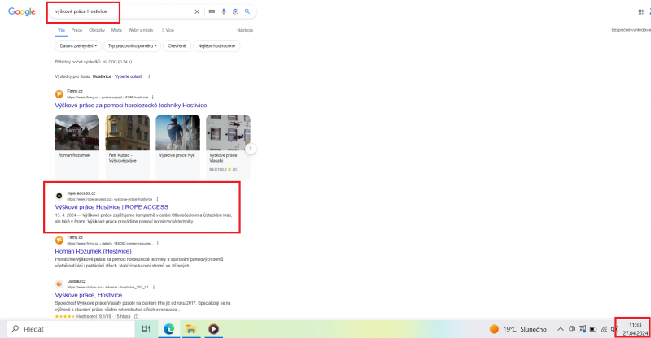Image resolution: width=651 pixels, height=338 pixels.
Task: Clear the search query with the X icon
Action: tap(197, 11)
